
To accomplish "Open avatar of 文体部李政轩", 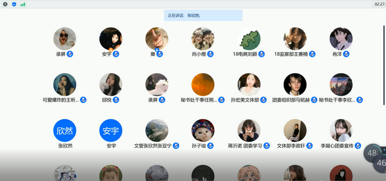I will pos(295,130).
